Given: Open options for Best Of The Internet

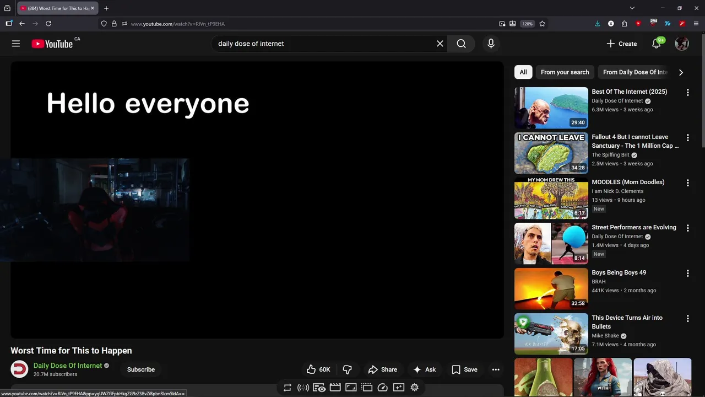Looking at the screenshot, I should pyautogui.click(x=687, y=92).
